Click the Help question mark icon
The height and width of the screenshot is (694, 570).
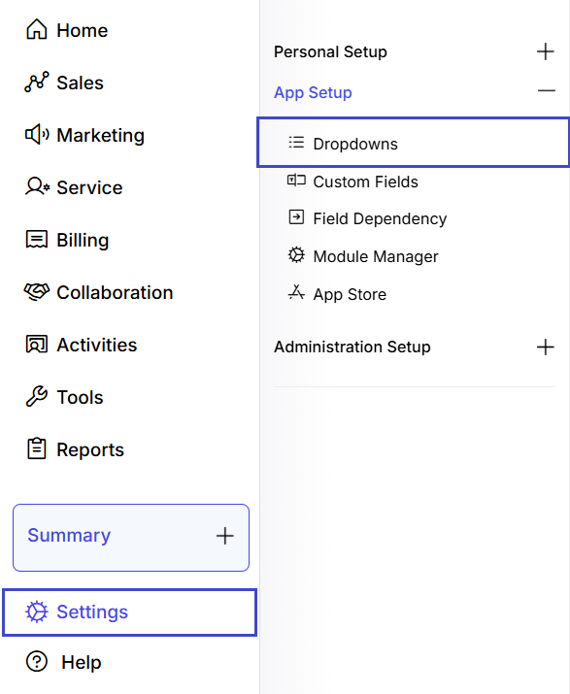[x=37, y=662]
